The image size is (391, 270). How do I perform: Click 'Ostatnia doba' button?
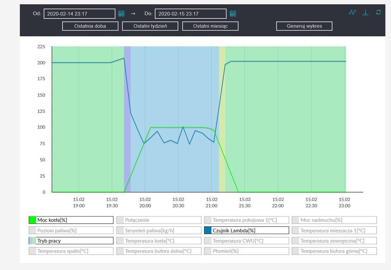point(90,26)
